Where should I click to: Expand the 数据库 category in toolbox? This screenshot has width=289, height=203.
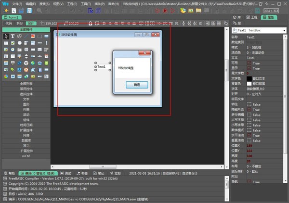pos(26,140)
